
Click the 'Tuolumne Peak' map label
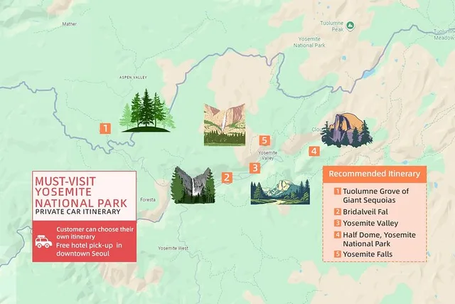point(332,26)
